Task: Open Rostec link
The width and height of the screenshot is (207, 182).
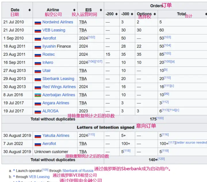Action: [x=49, y=54]
